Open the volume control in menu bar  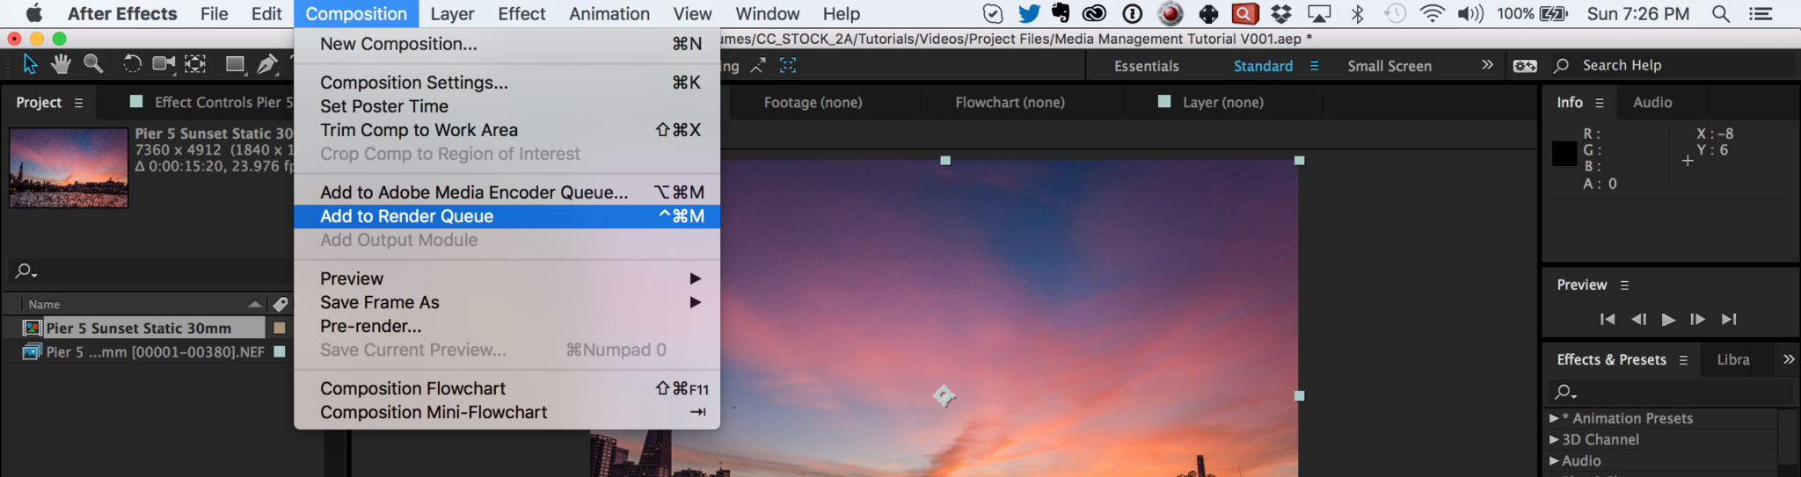point(1470,13)
